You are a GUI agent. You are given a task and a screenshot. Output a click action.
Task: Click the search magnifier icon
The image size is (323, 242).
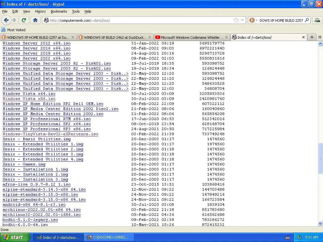307,20
